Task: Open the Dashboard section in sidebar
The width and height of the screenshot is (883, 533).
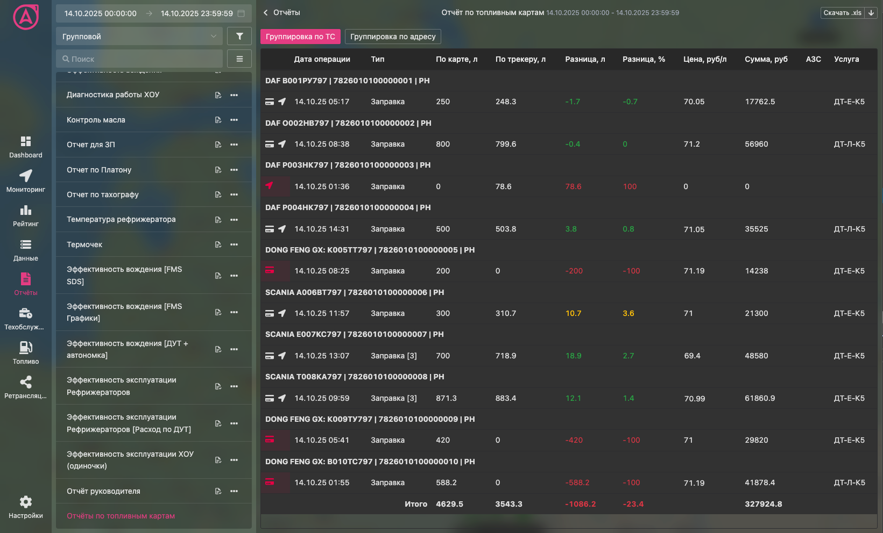Action: click(25, 147)
